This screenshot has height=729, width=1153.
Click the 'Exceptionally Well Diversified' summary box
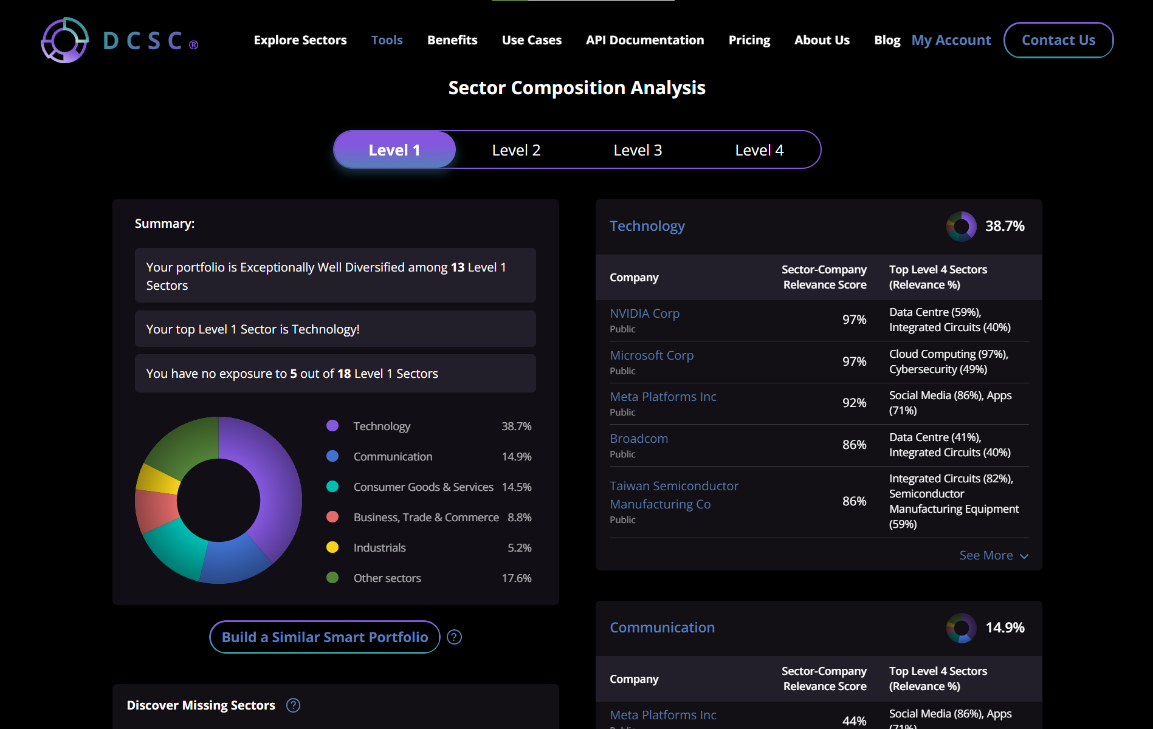pyautogui.click(x=336, y=275)
